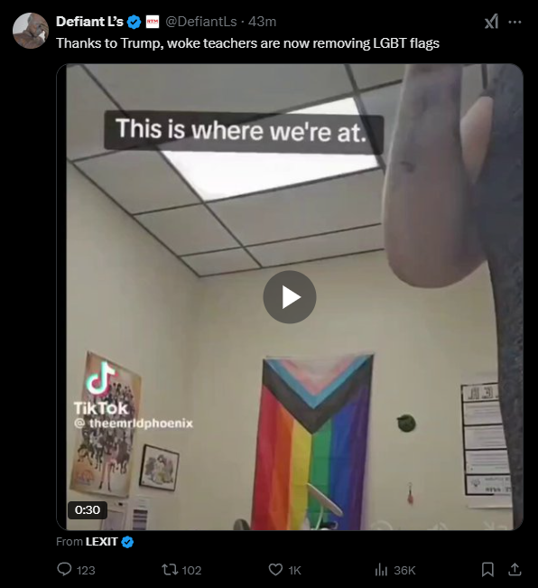Click the 0:30 video duration label

pyautogui.click(x=88, y=510)
